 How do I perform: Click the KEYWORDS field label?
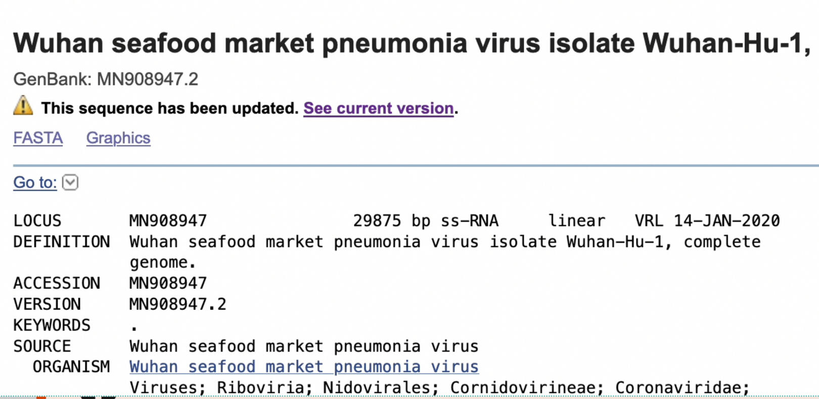[x=52, y=325]
